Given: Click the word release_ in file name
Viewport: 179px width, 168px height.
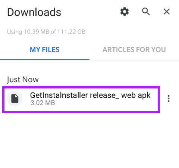Looking at the screenshot, I should 104,95.
